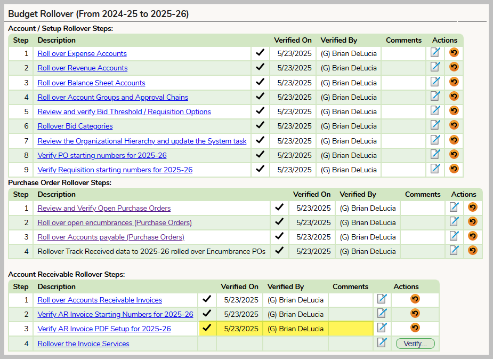The image size is (493, 359).
Task: Select the highlighted comments cell for AR PDF Setup
Action: (351, 329)
